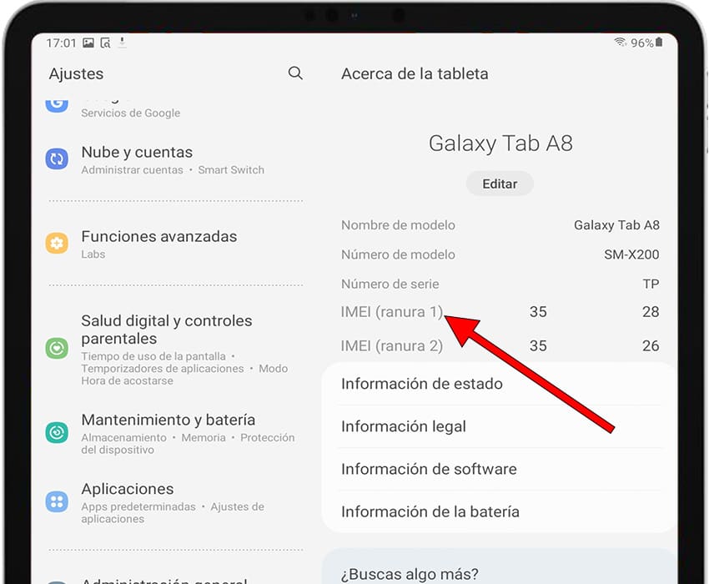Select the Nombre de modelo label
The width and height of the screenshot is (709, 584).
398,224
